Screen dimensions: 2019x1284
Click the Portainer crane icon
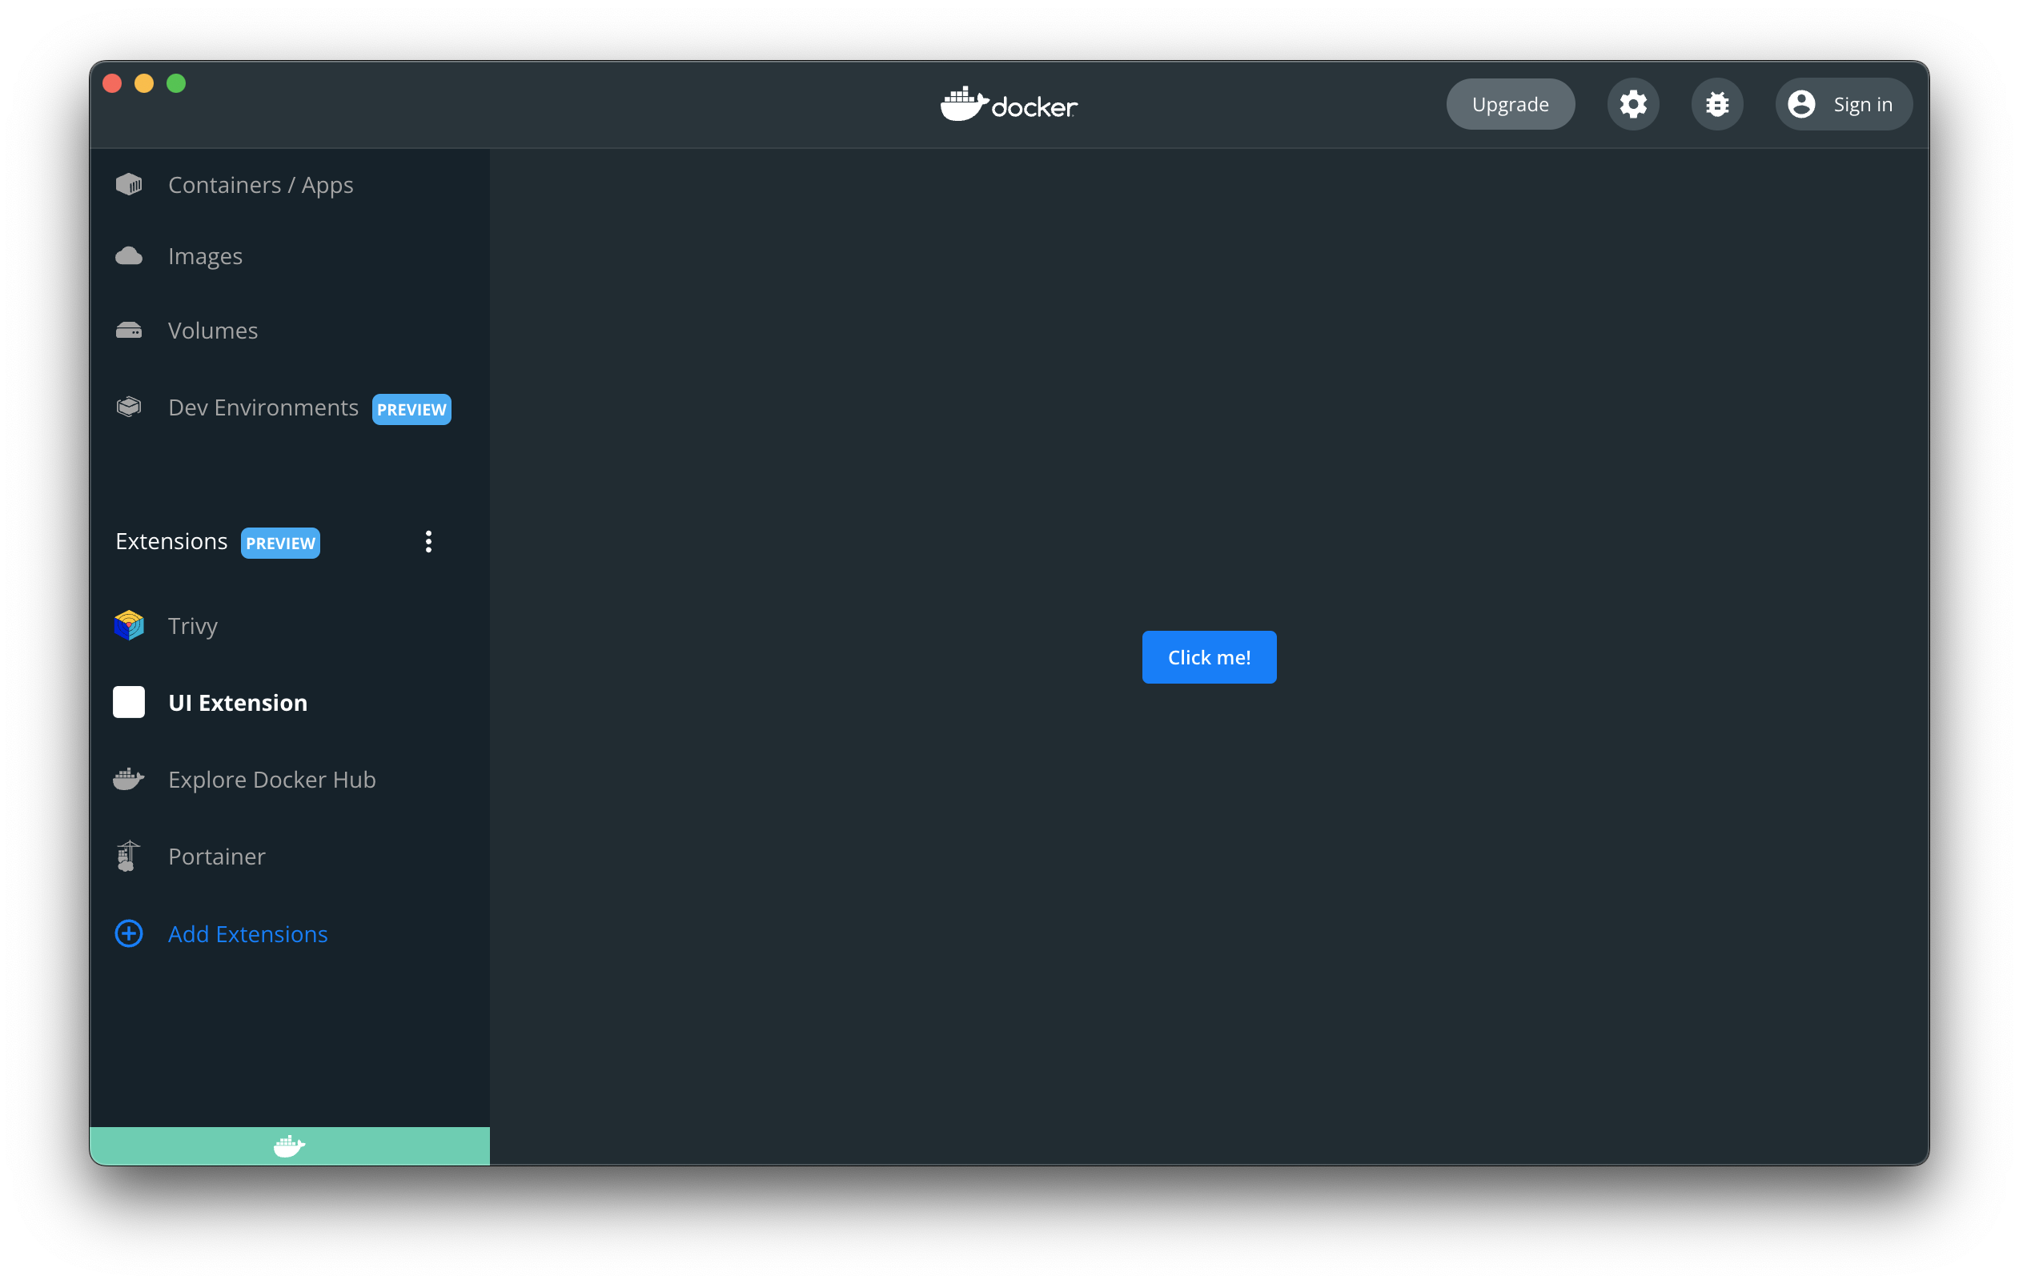tap(127, 857)
